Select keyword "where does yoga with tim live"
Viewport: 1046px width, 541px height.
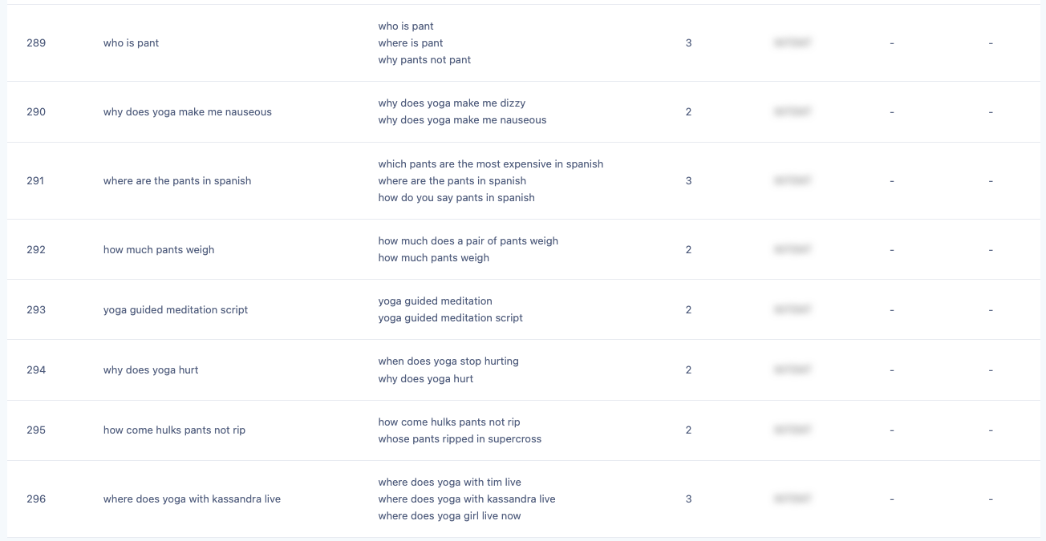click(x=450, y=482)
